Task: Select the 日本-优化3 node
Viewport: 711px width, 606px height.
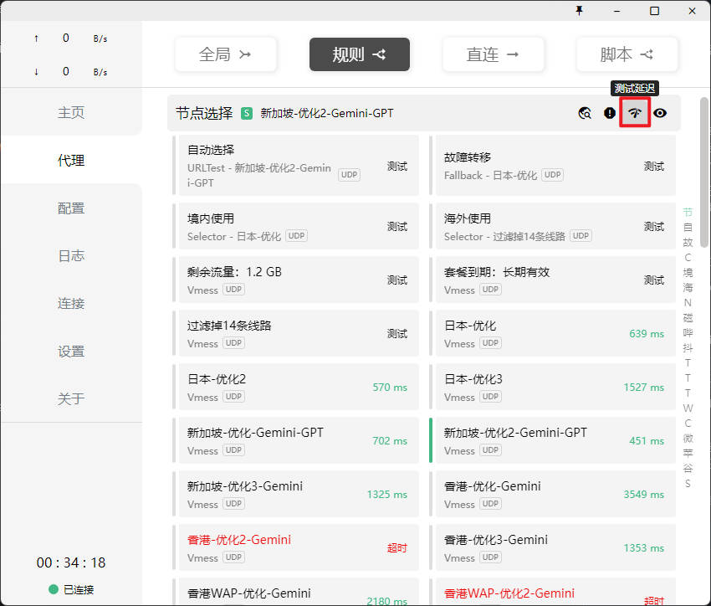Action: pyautogui.click(x=552, y=387)
